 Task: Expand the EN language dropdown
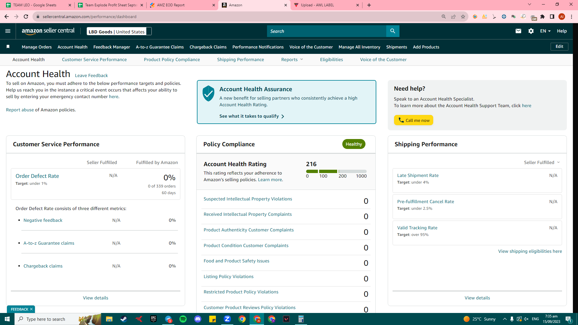click(x=545, y=31)
